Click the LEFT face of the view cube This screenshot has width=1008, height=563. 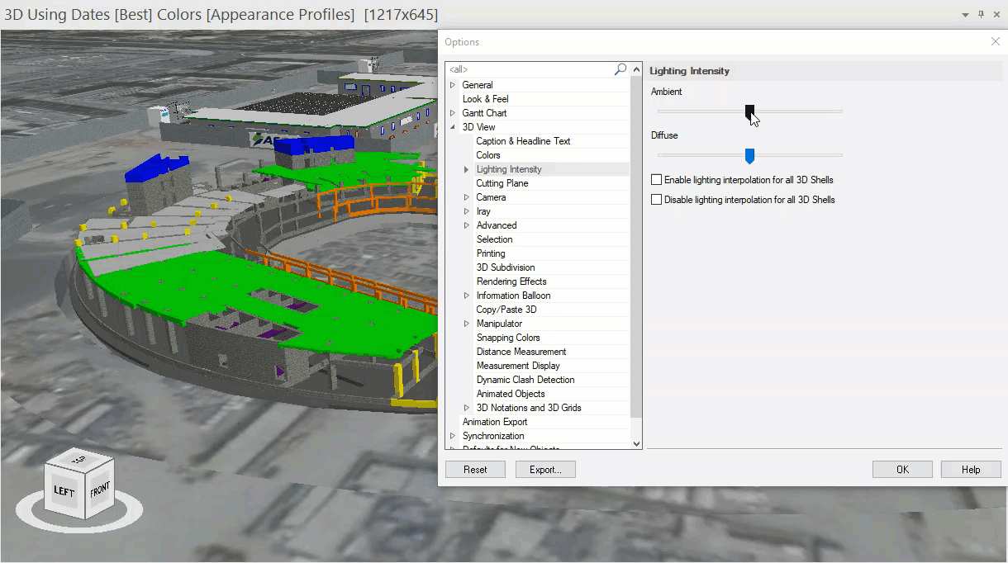[x=64, y=490]
